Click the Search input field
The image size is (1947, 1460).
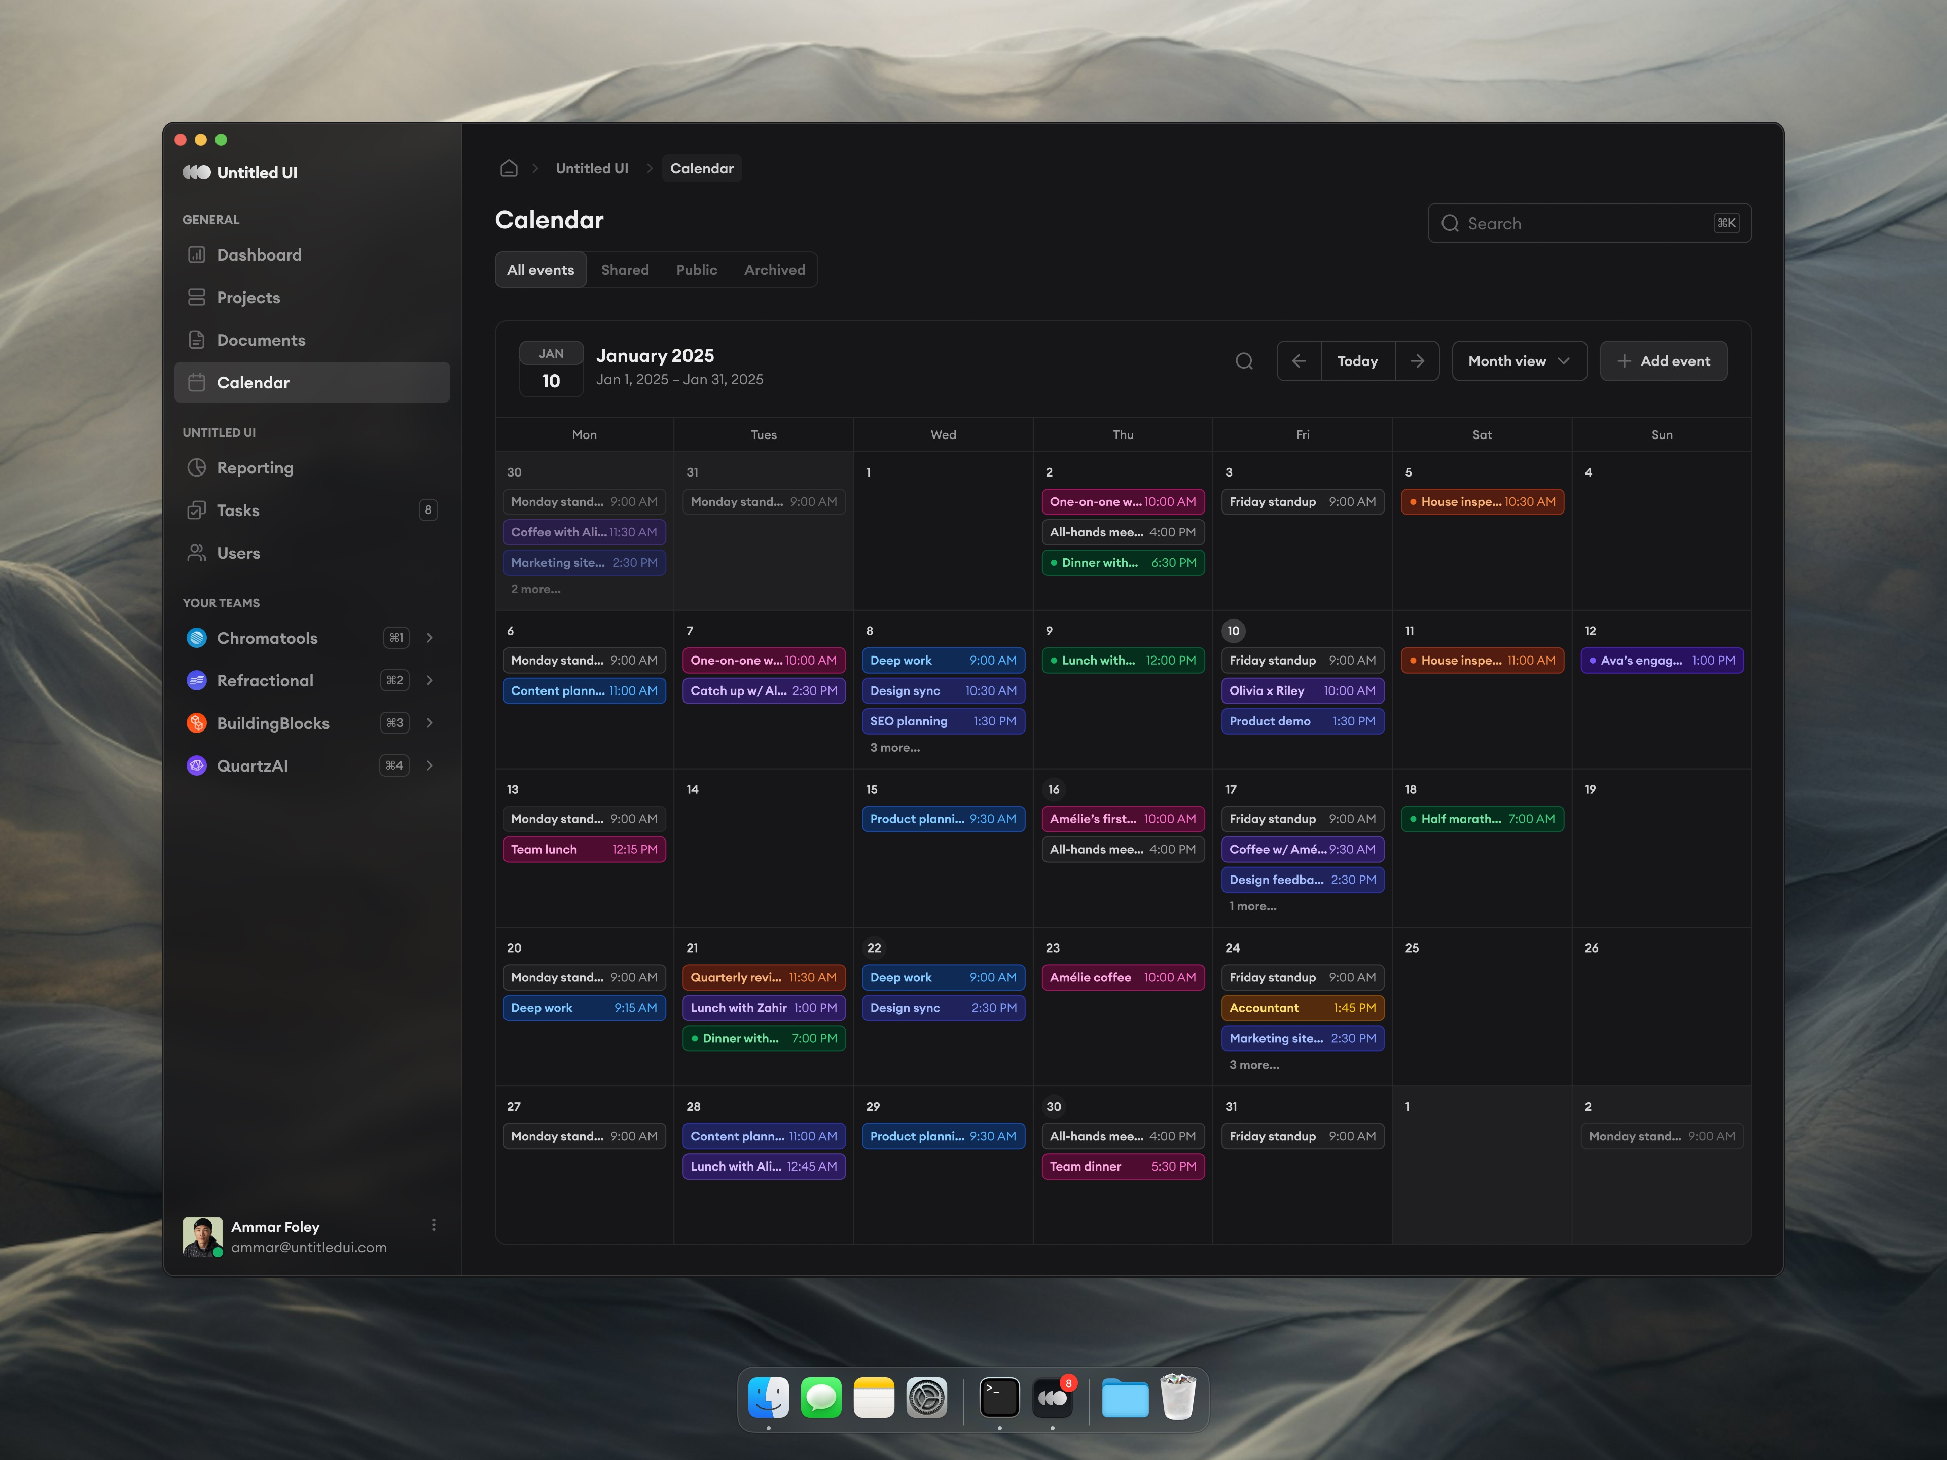pos(1589,224)
